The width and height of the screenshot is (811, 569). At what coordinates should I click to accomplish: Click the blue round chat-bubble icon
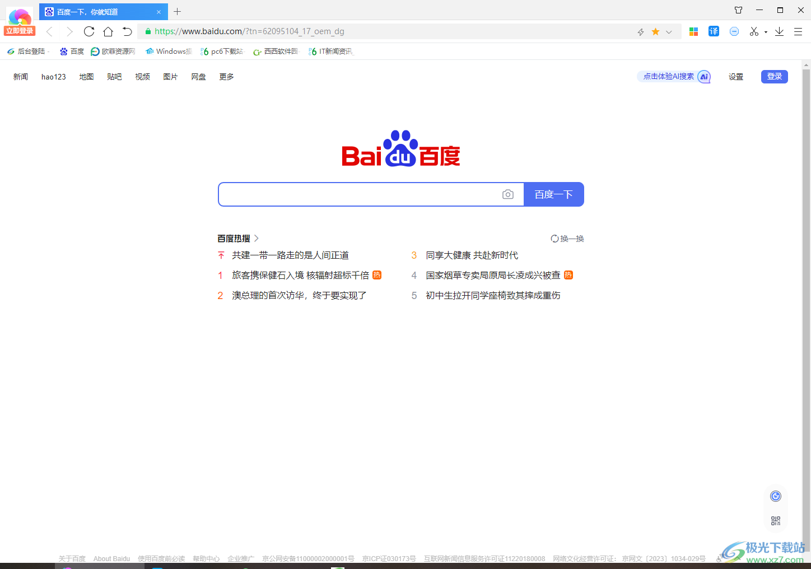coord(734,31)
